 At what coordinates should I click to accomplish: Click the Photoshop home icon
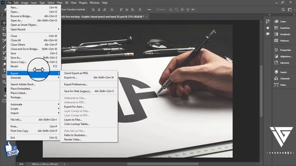click(5, 10)
